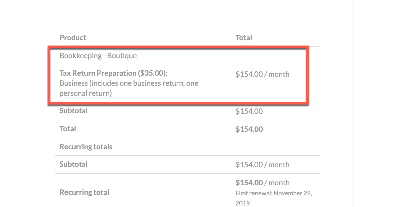396x207 pixels.
Task: Click the recurring Subtotal $154.00 / month value
Action: 263,165
